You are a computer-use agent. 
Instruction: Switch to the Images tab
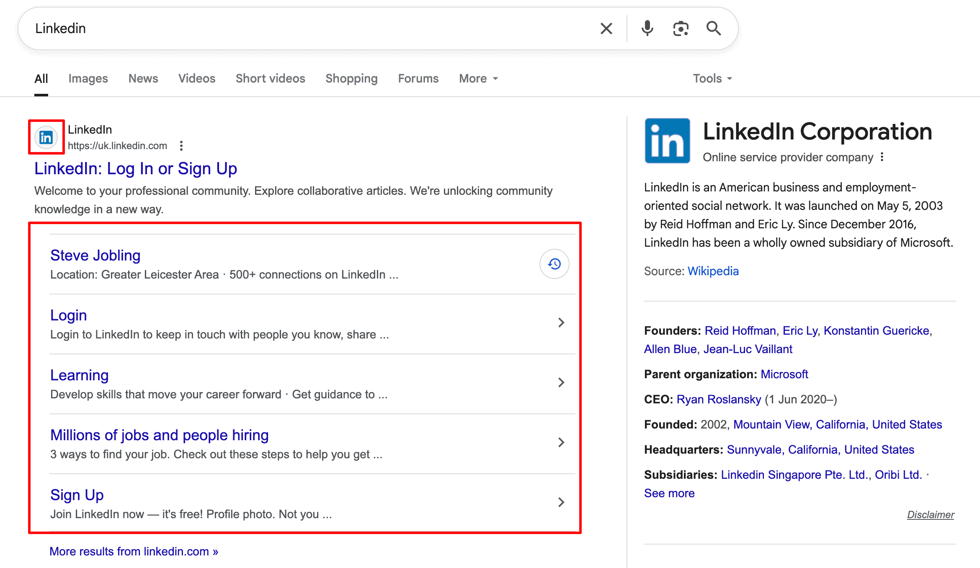click(88, 79)
